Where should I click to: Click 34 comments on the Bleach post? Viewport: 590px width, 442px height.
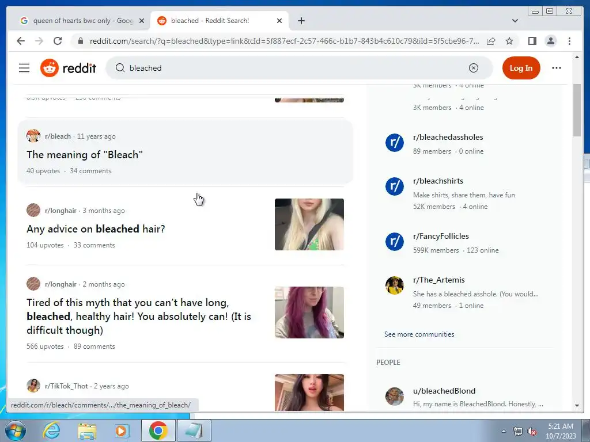click(90, 170)
